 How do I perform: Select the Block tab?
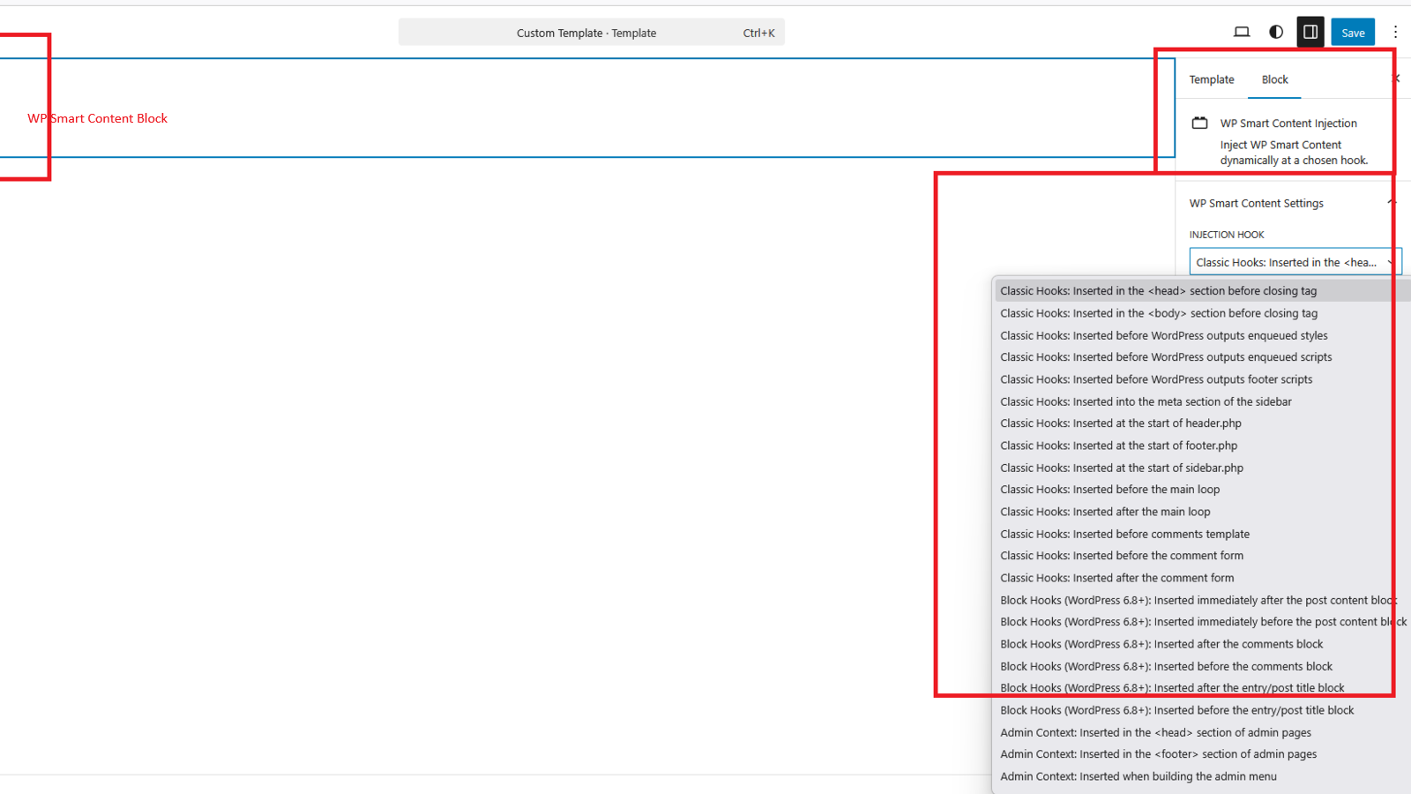coord(1273,79)
